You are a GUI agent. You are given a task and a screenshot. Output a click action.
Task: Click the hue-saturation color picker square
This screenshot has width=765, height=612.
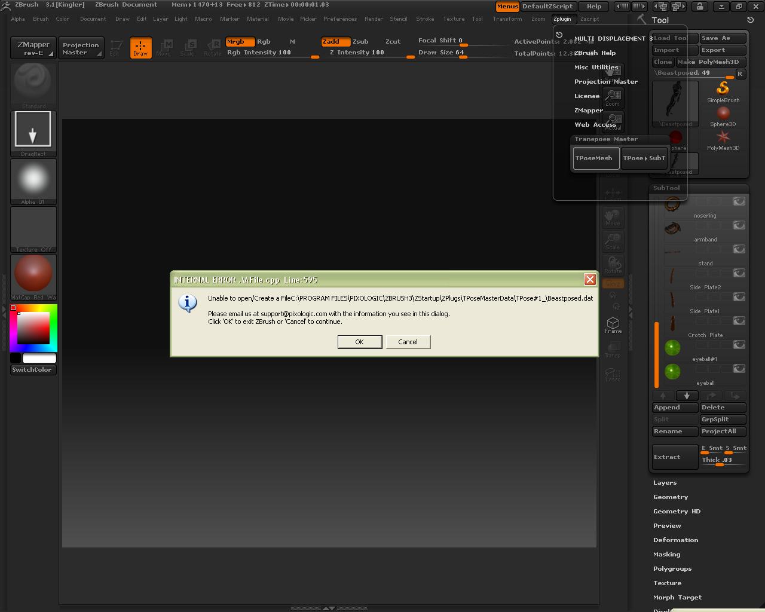(x=33, y=328)
